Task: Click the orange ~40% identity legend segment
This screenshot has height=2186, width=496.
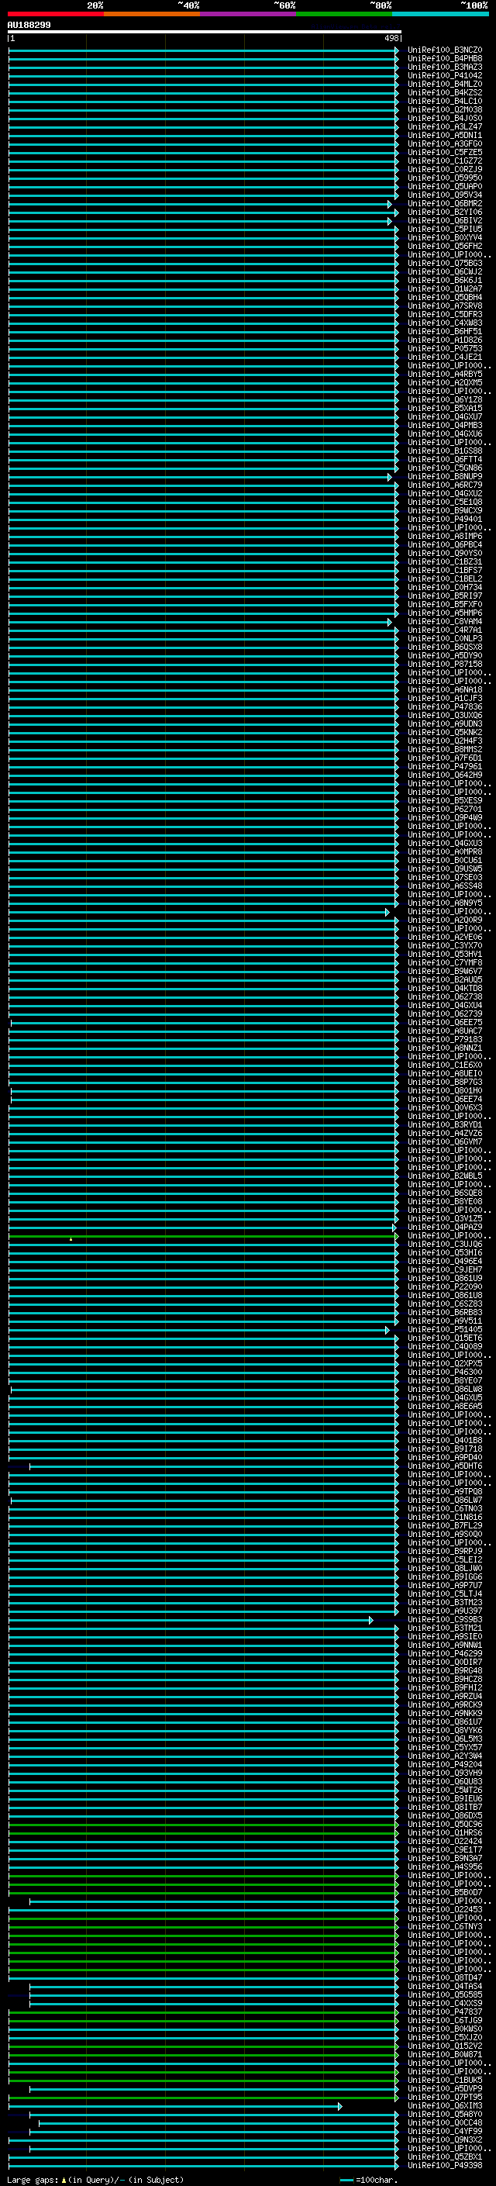Action: [x=152, y=15]
